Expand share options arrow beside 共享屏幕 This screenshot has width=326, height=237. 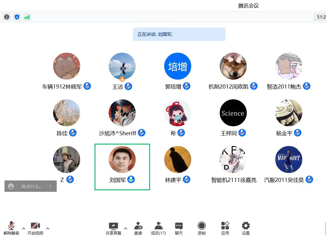click(x=125, y=229)
